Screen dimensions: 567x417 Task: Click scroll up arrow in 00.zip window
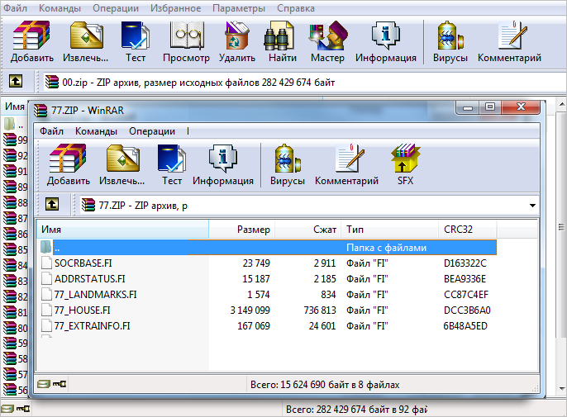click(x=561, y=104)
